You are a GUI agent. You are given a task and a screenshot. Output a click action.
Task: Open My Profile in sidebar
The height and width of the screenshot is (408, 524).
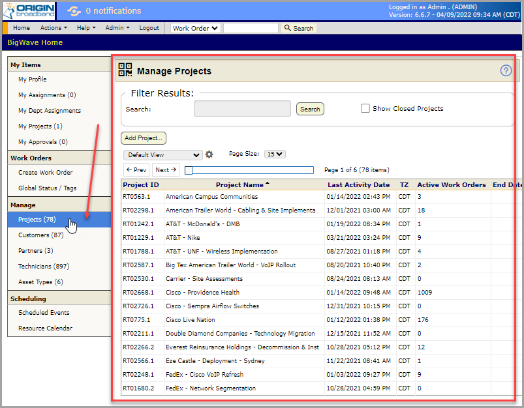pyautogui.click(x=33, y=79)
